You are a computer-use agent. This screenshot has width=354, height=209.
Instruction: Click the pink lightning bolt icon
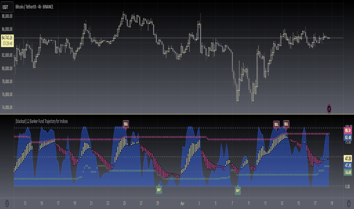tap(329, 109)
